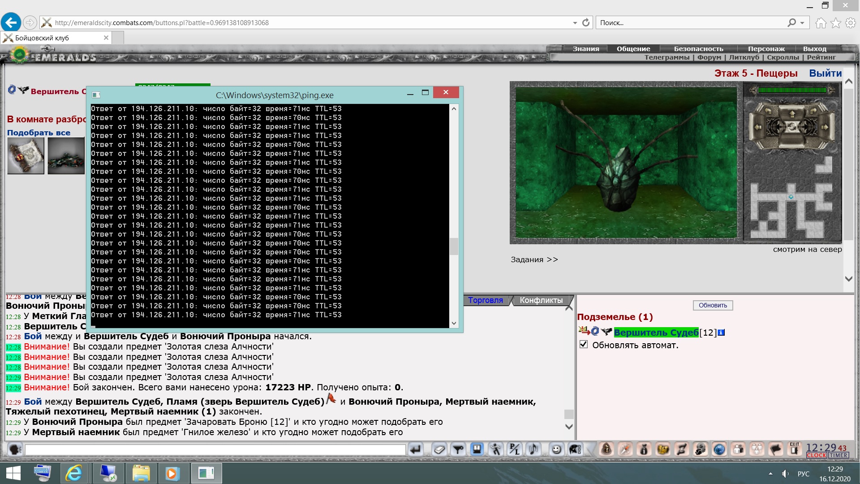Click the move-forward arrow on dungeon navigation pad

pos(792,113)
